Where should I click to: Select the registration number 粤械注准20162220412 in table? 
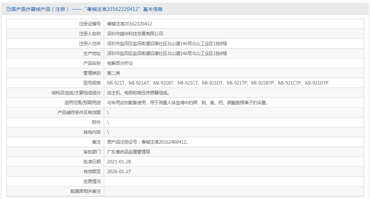tap(129, 24)
